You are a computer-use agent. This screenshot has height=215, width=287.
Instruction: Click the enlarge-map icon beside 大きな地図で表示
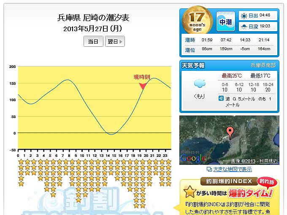pyautogui.click(x=209, y=169)
